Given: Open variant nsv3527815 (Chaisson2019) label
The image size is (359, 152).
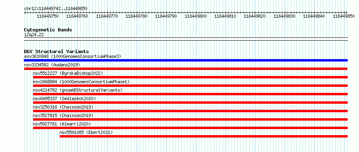Looking at the screenshot, I should coord(63,115).
